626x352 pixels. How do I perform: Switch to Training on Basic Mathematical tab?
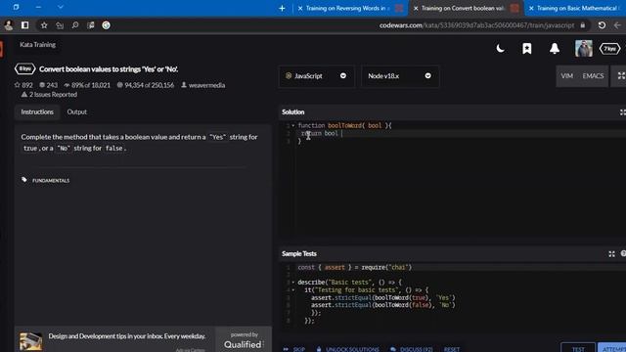point(576,8)
